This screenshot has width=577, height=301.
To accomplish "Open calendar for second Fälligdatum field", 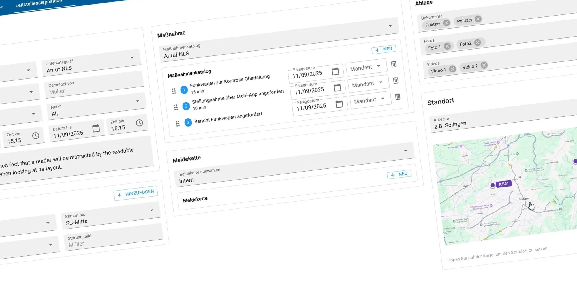I will 337,87.
